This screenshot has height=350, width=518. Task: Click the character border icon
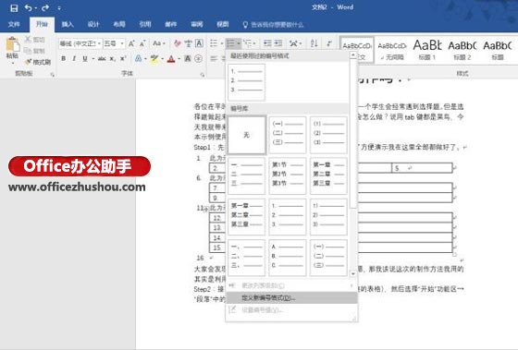click(199, 43)
